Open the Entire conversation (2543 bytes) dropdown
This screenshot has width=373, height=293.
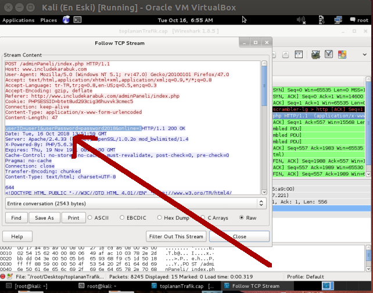(135, 203)
